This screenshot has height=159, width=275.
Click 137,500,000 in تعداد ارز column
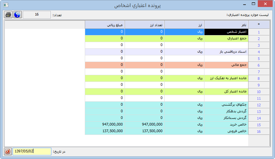(x=144, y=131)
